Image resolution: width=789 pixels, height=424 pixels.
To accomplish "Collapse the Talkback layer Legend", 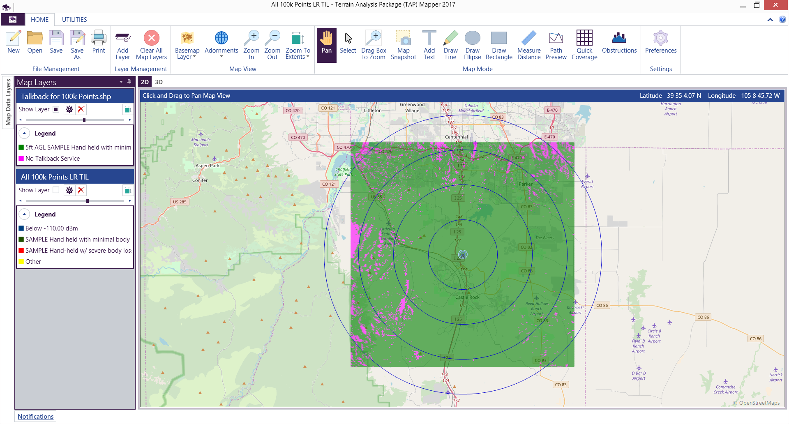I will point(24,134).
